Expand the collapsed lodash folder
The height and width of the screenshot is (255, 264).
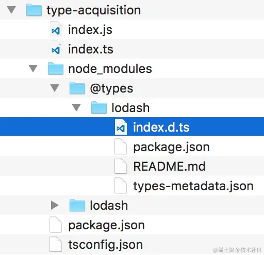click(x=55, y=205)
